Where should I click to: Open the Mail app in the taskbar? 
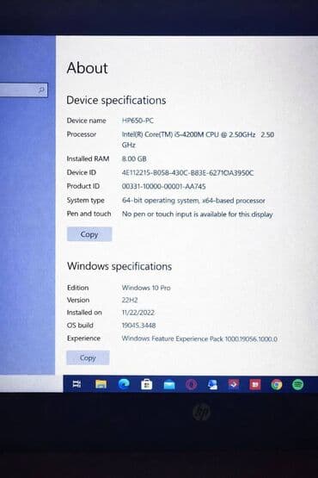coord(169,385)
